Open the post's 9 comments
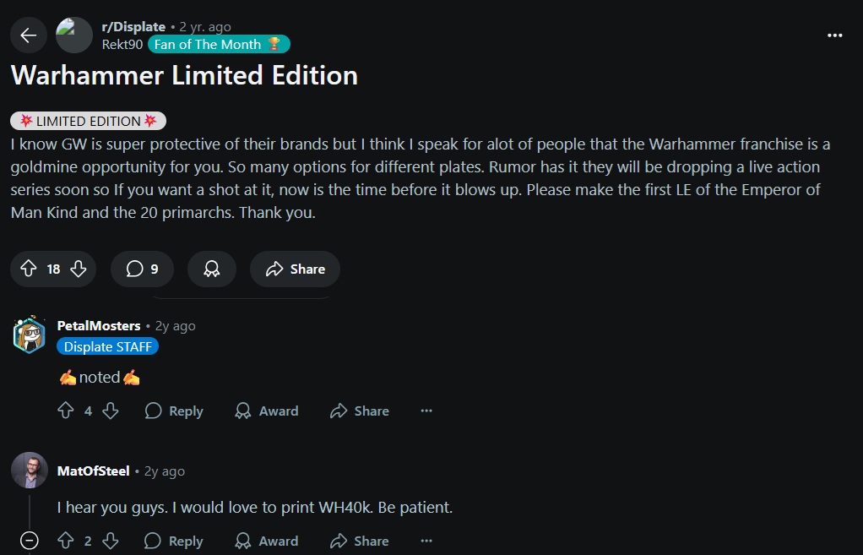Screen dimensions: 863x555 point(142,269)
